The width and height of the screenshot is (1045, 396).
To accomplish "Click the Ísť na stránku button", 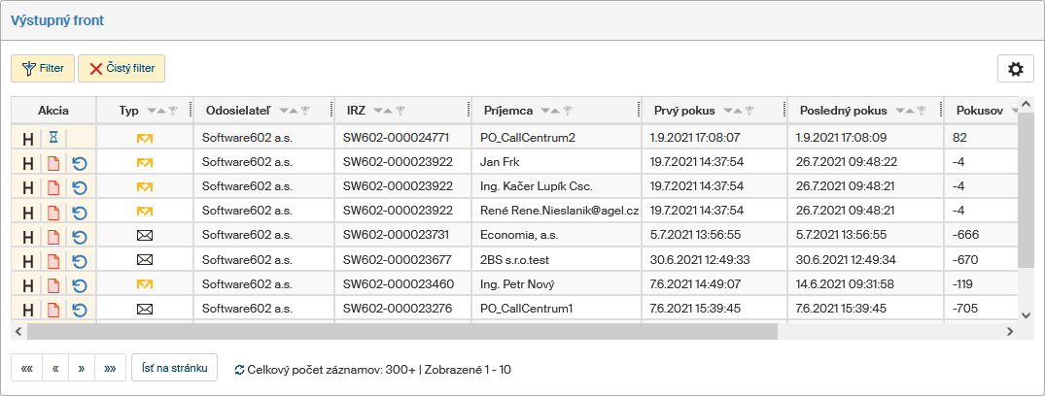I will [x=174, y=369].
